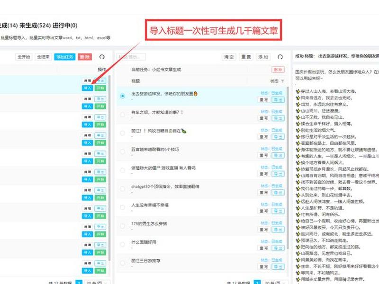The height and width of the screenshot is (284, 379).
Task: Select radio for 五官越来越耐看的6个技巧
Action: click(x=123, y=151)
